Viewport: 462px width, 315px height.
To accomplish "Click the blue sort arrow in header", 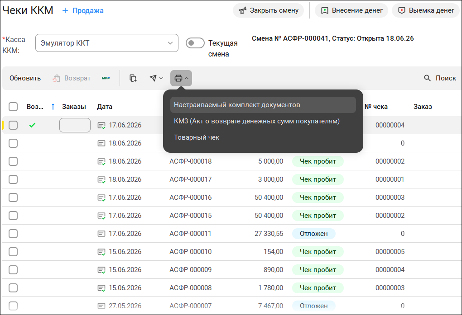I will (53, 107).
